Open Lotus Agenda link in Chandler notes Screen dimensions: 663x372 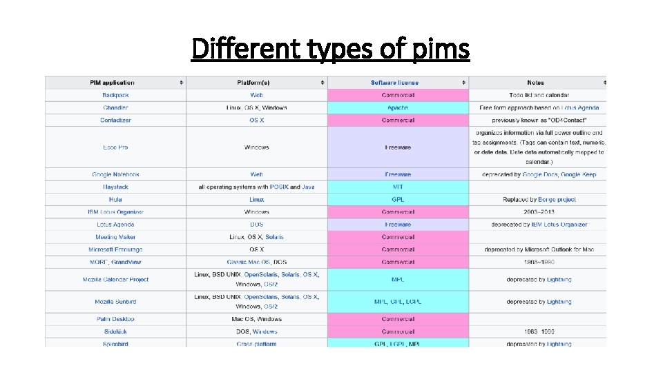pos(580,107)
